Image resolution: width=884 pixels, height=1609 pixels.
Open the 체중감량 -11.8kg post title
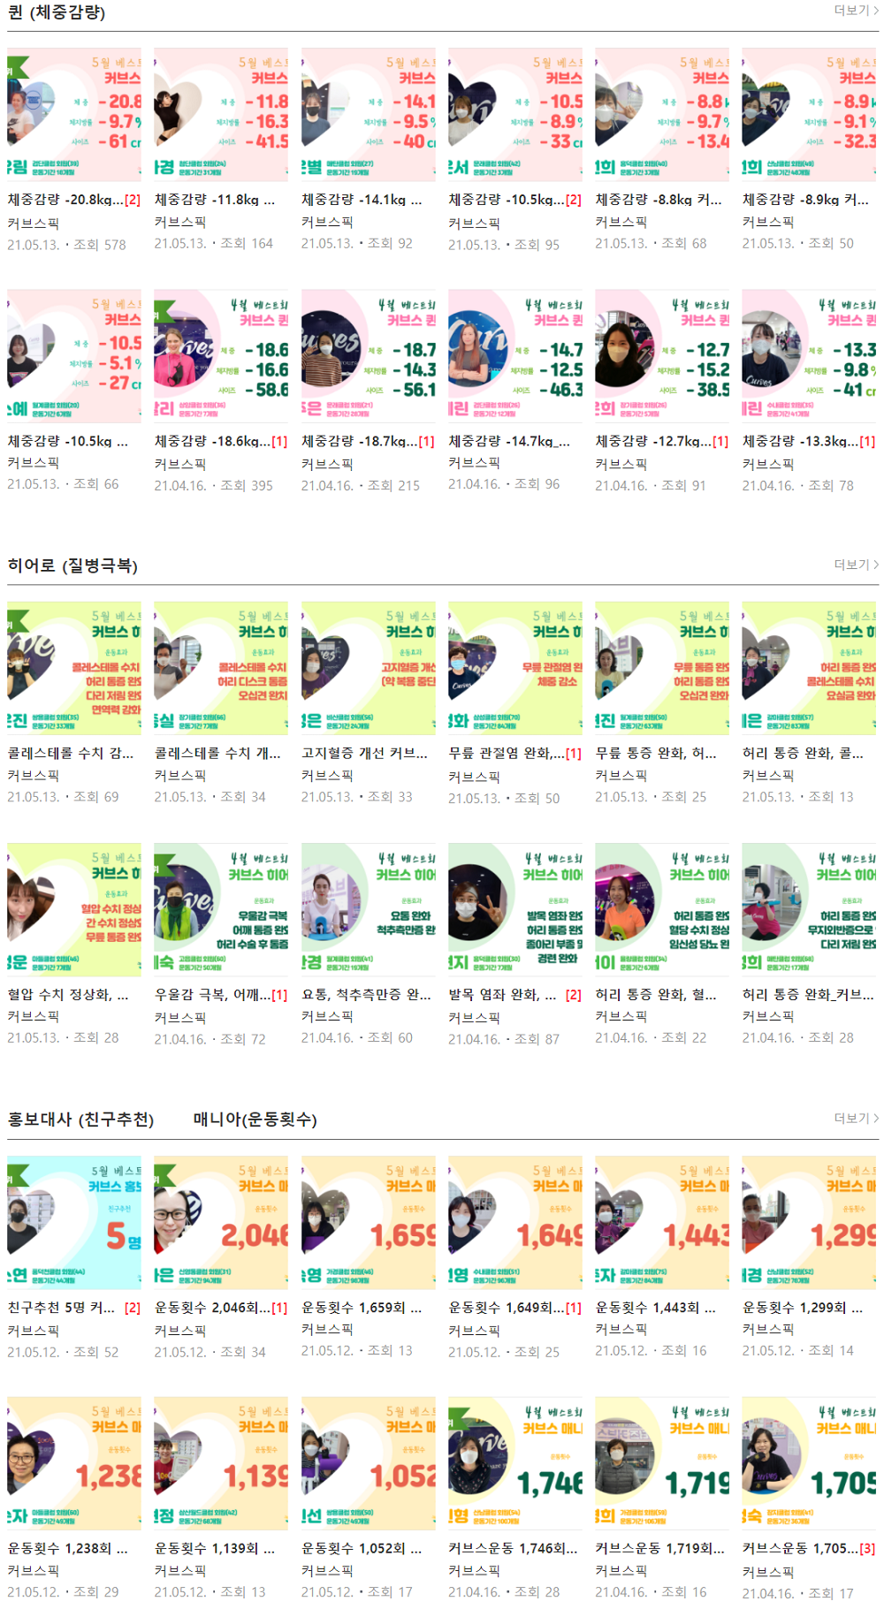click(215, 200)
